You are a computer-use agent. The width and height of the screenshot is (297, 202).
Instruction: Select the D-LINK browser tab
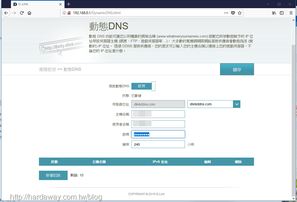pyautogui.click(x=38, y=4)
